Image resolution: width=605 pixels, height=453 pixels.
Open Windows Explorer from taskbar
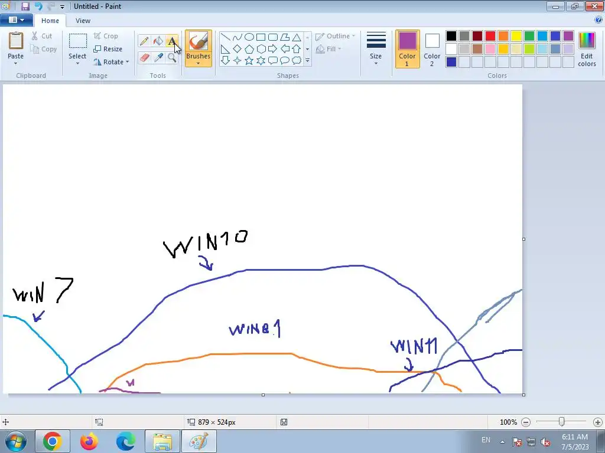click(162, 441)
